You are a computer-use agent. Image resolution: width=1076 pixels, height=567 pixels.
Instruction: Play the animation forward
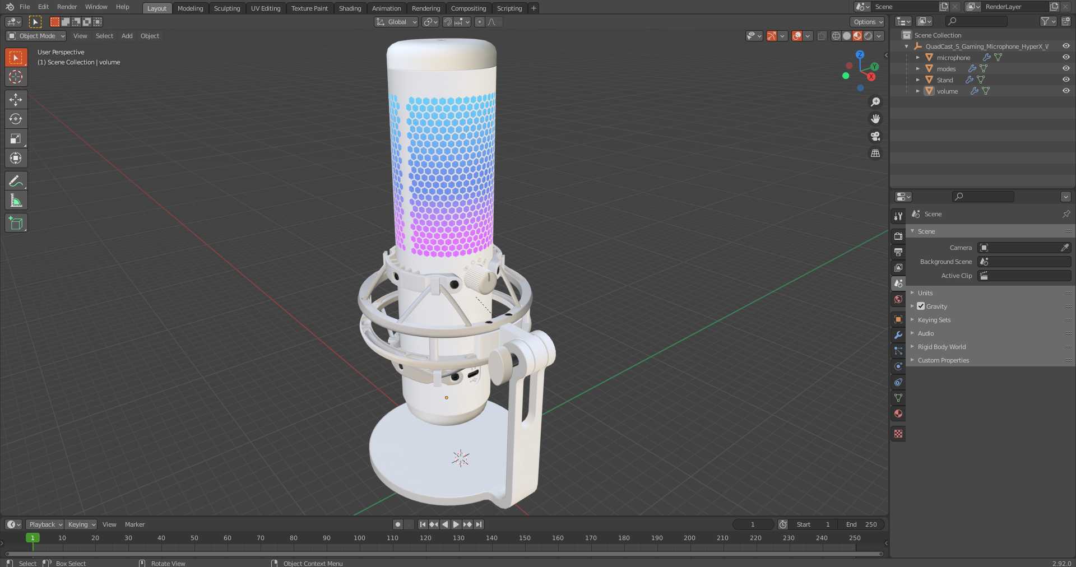pos(456,524)
